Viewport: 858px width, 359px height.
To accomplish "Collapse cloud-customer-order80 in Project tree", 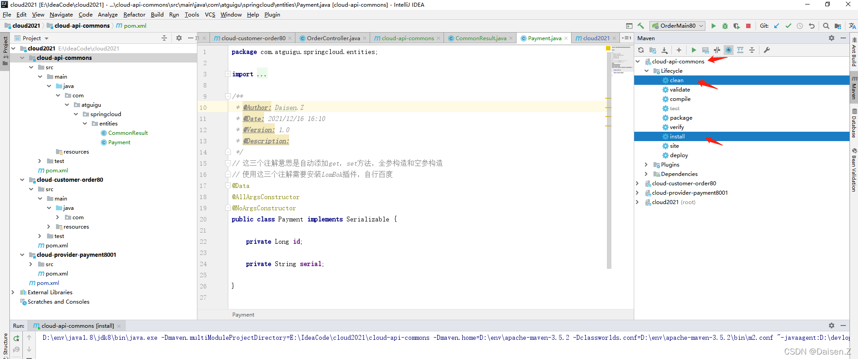I will click(22, 180).
